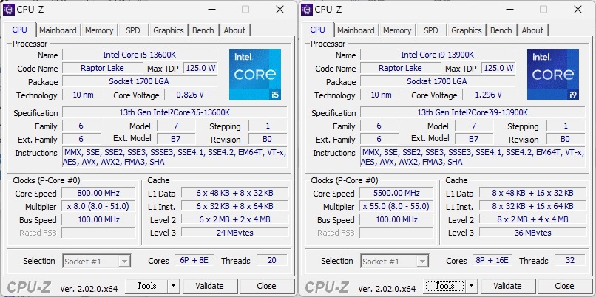Click Multiplier value x 55.0 (8.0 - 55.0)
596x297 pixels.
pos(396,206)
